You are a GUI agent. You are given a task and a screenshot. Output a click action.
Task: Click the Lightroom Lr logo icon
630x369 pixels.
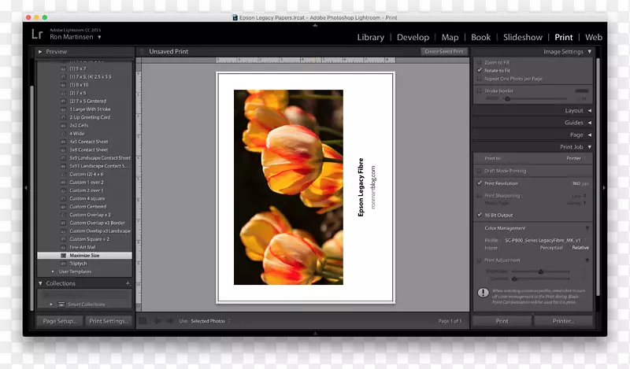point(37,33)
